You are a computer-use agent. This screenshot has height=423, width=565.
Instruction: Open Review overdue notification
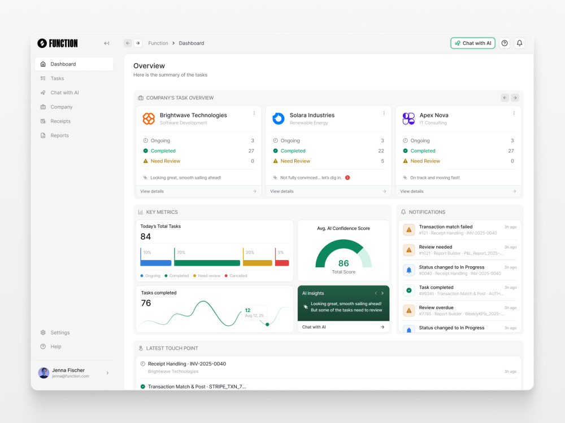point(460,310)
